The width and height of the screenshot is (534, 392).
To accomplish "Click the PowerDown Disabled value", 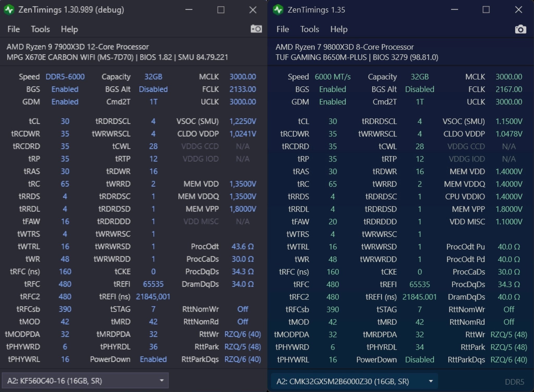I will pos(419,360).
